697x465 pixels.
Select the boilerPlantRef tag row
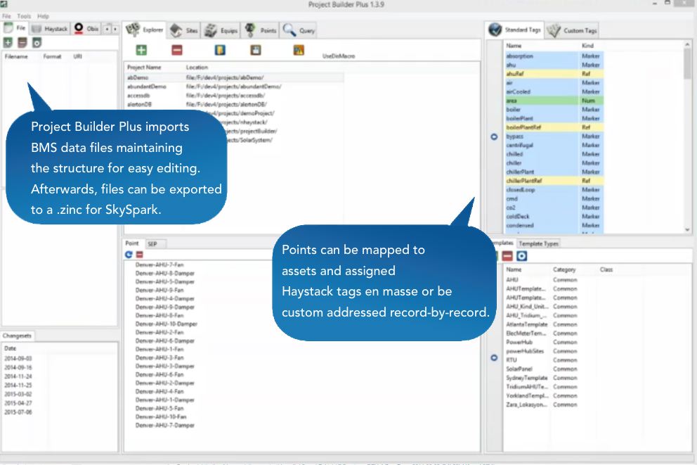click(554, 127)
